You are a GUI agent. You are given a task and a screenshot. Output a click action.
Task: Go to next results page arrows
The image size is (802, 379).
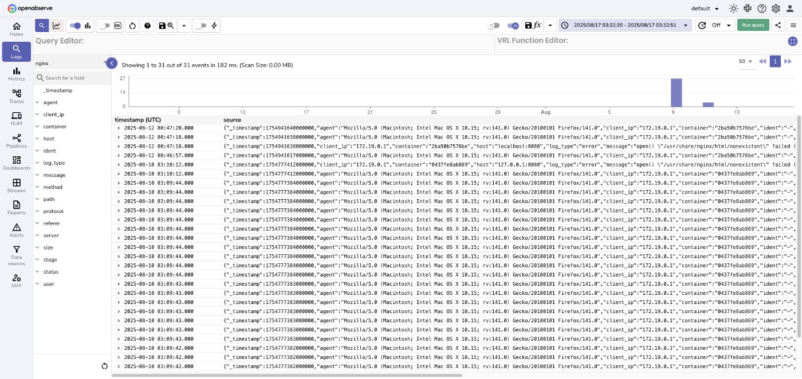788,61
